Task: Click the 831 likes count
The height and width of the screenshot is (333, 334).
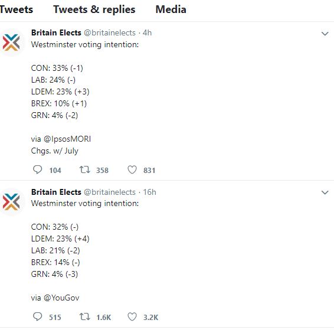Action: tap(149, 170)
